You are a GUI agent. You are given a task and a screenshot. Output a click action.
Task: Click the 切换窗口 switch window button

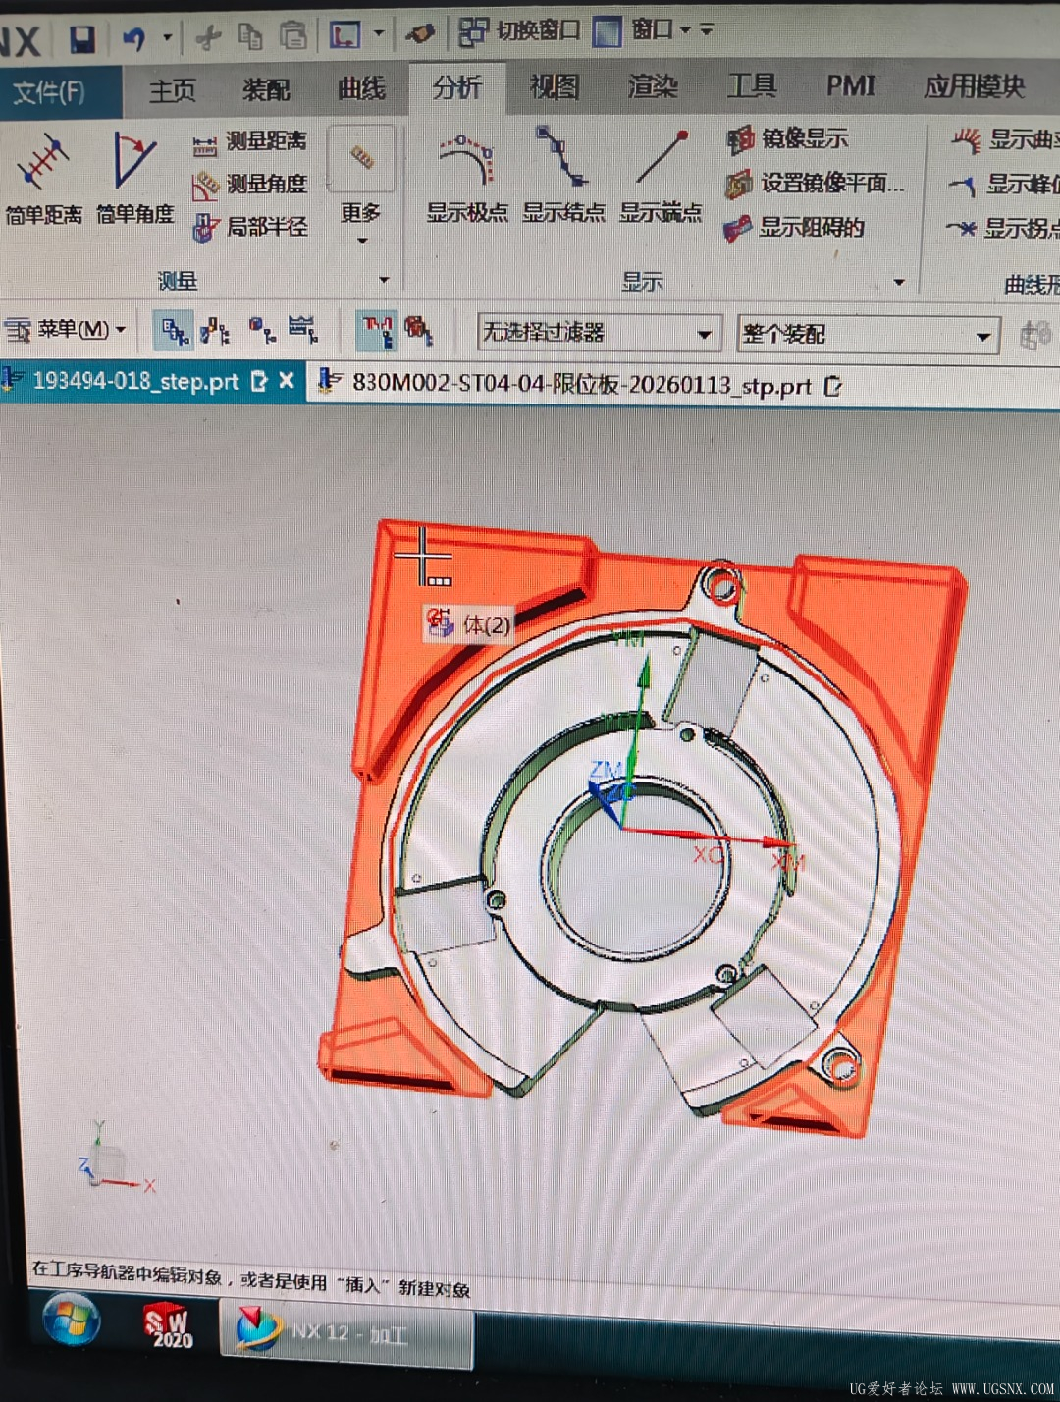(519, 31)
